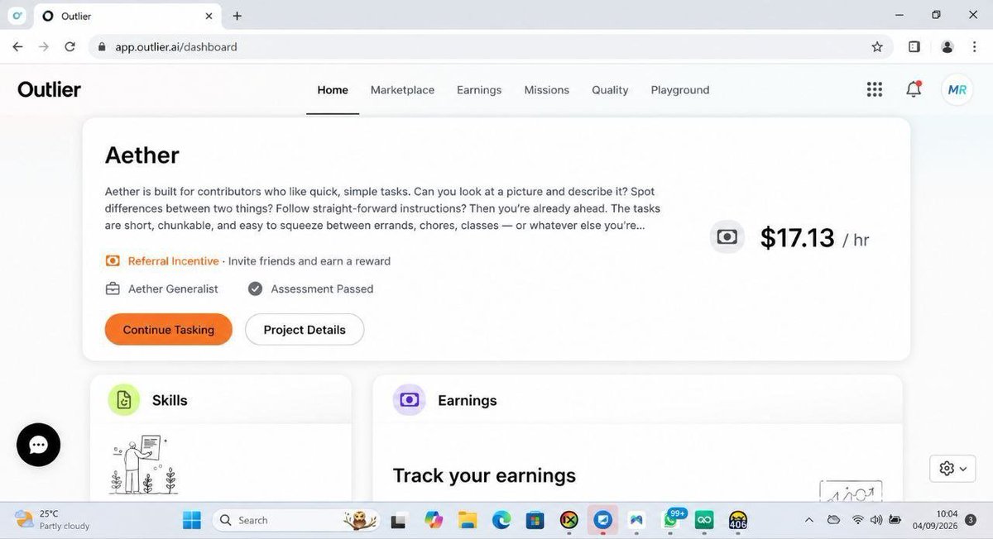Screen dimensions: 993x539
Task: Open the Quality tab
Action: [610, 90]
